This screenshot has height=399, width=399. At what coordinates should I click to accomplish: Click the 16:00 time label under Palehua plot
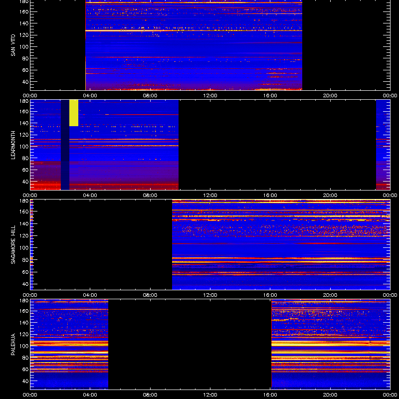pos(270,395)
